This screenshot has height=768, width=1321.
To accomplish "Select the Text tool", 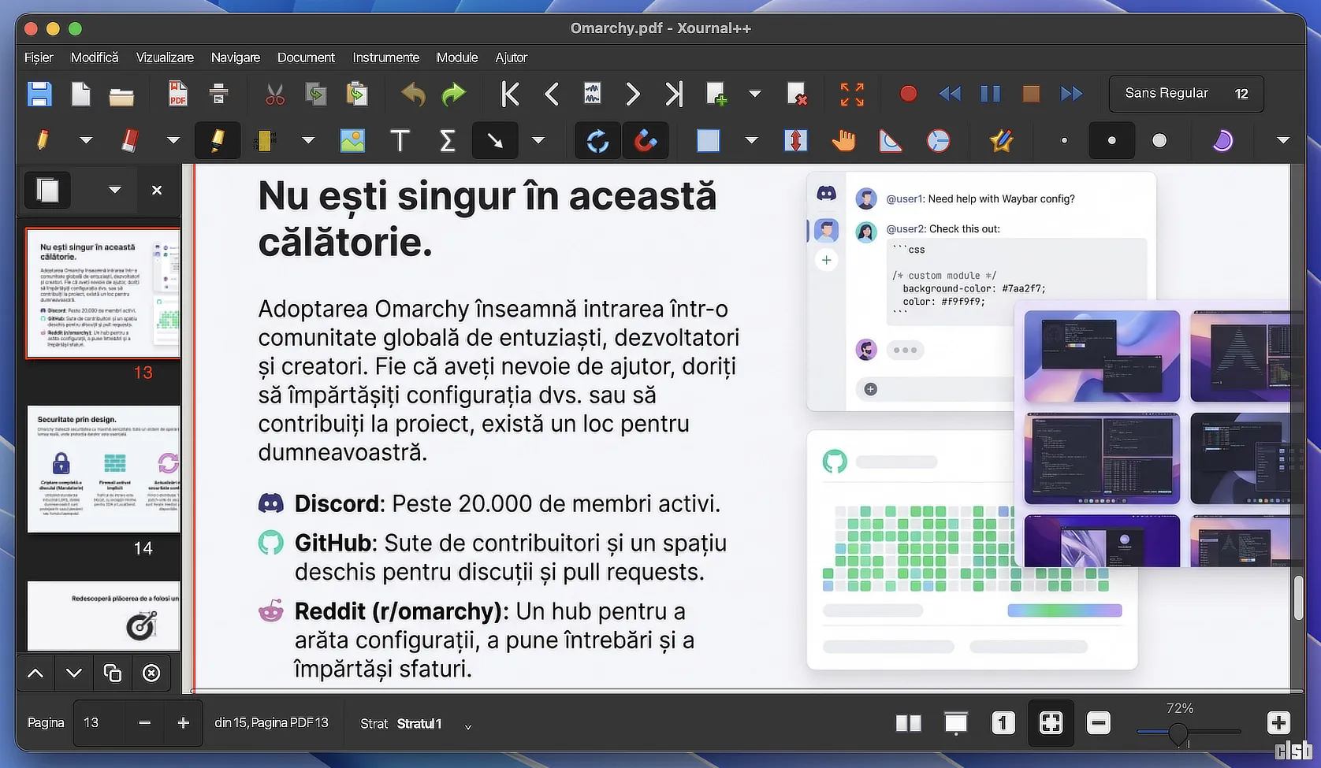I will click(400, 141).
